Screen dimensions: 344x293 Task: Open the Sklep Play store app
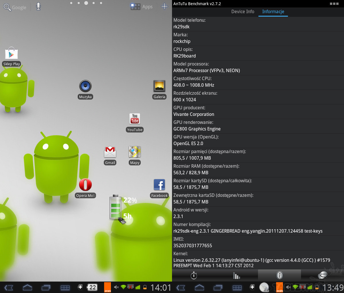[11, 54]
